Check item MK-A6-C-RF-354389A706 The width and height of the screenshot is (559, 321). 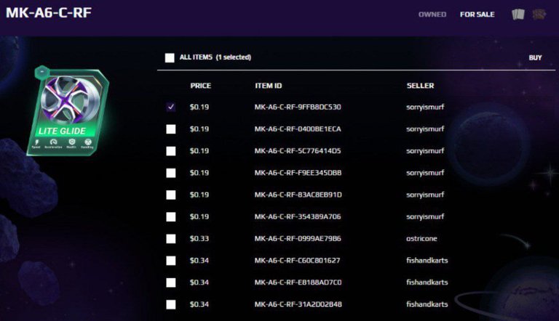(x=171, y=216)
